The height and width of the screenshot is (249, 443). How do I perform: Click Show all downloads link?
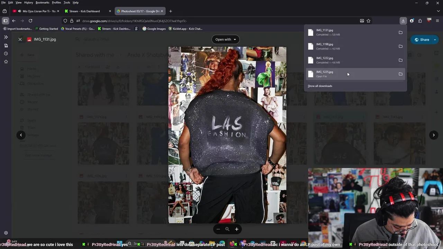(320, 86)
